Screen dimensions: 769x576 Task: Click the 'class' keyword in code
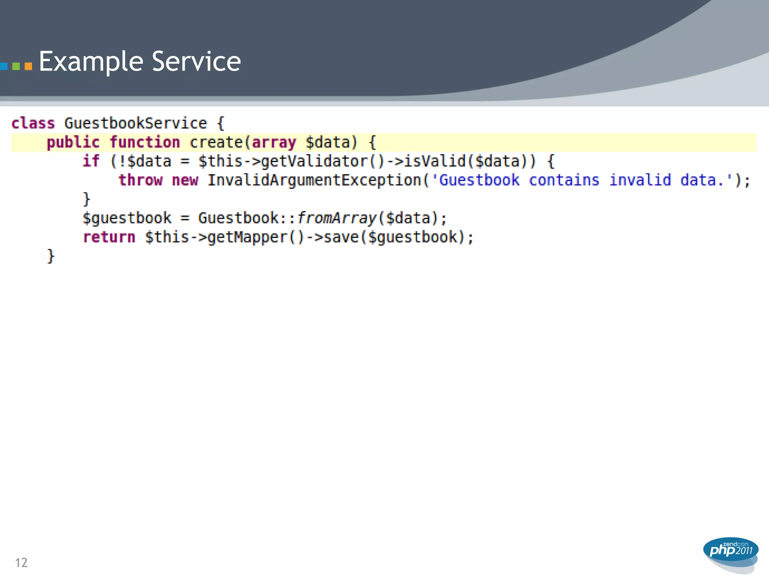click(33, 123)
